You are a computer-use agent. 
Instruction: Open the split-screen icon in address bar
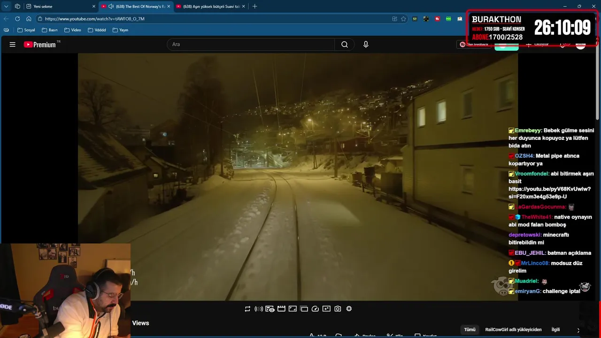(x=394, y=19)
